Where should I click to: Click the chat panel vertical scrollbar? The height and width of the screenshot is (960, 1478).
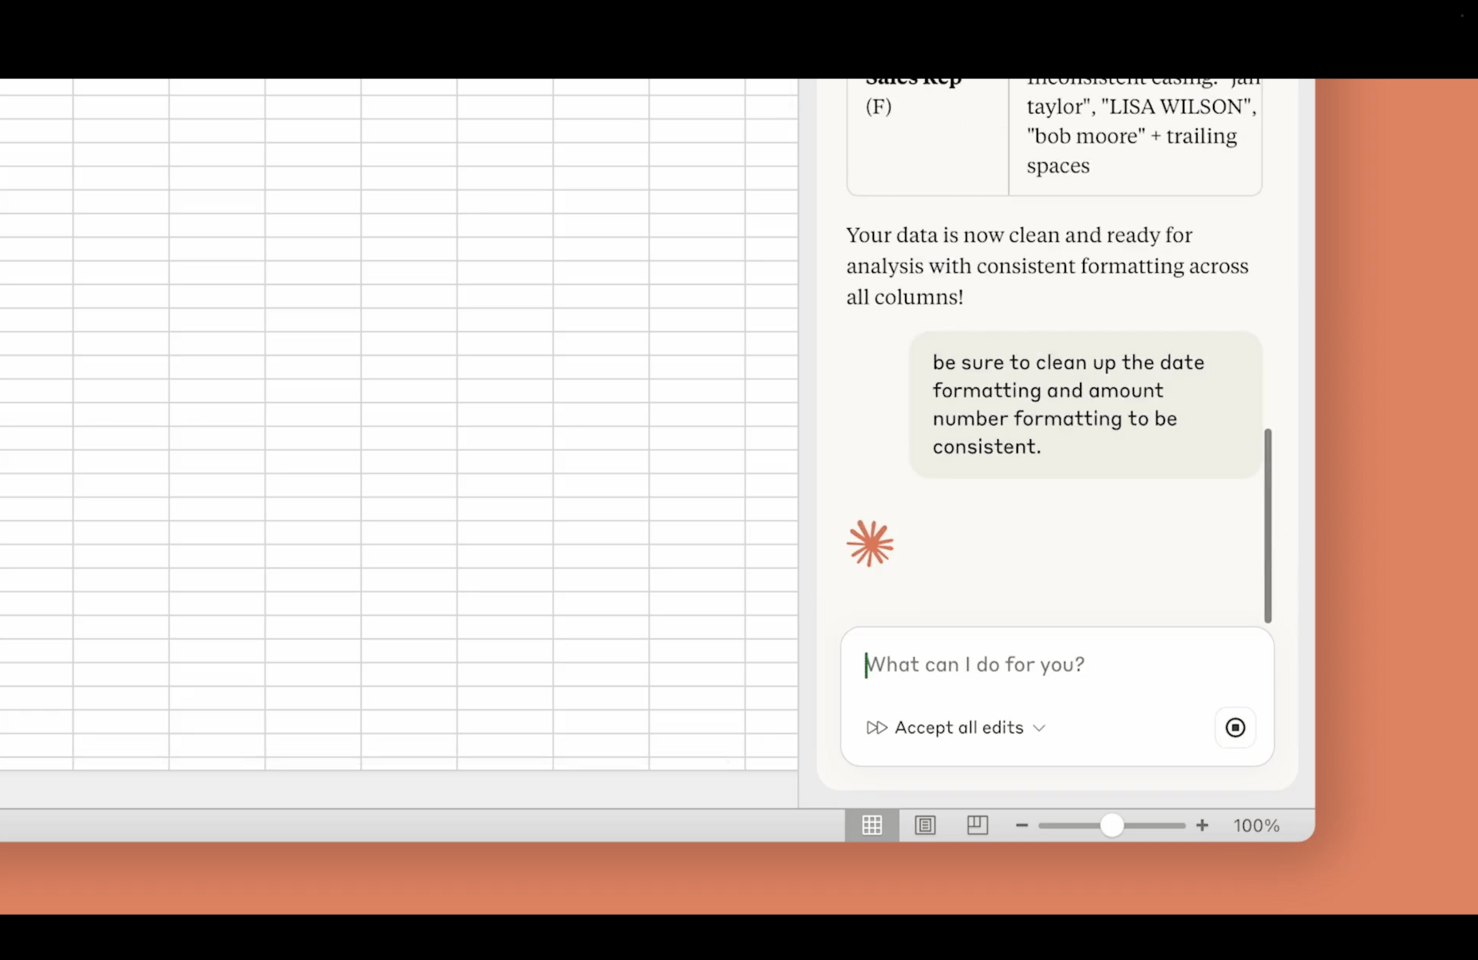tap(1268, 525)
